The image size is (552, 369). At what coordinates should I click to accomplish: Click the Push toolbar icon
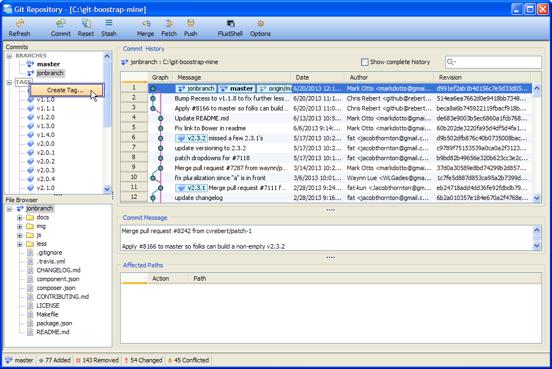[x=190, y=28]
